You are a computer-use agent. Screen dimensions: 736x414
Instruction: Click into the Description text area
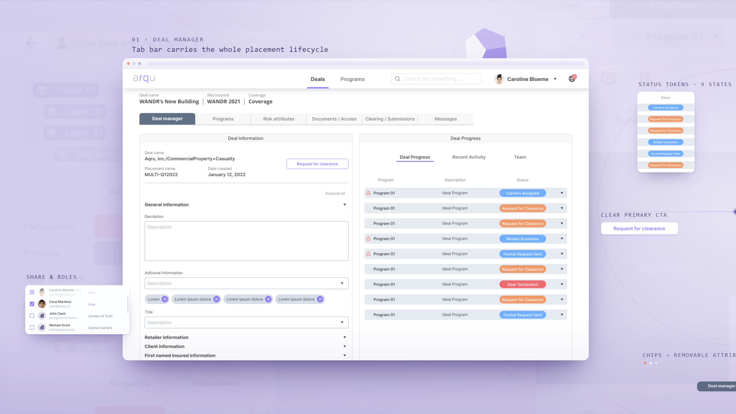tap(247, 241)
